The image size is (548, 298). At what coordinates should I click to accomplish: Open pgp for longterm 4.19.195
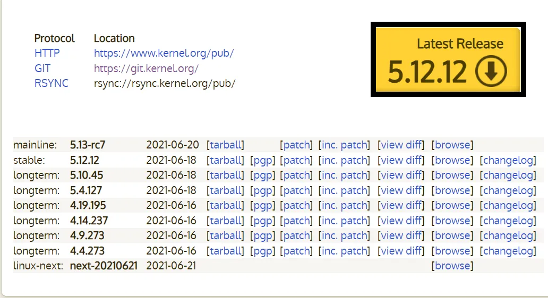point(262,206)
